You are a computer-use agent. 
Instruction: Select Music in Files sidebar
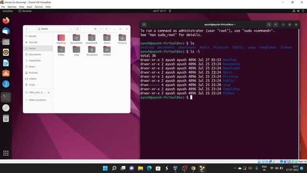point(38,66)
